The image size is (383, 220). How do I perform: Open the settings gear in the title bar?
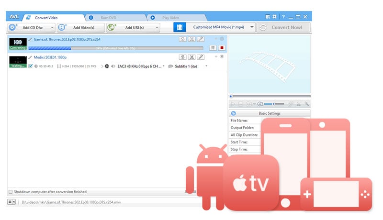[x=274, y=17]
